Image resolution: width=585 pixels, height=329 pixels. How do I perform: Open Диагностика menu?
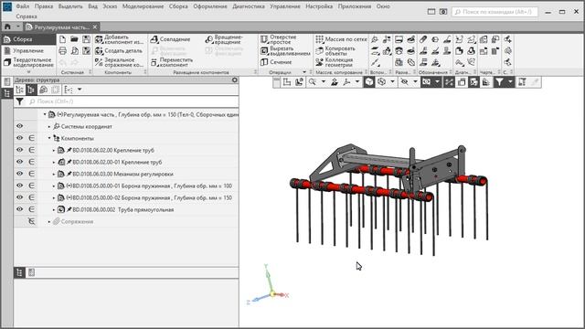(249, 6)
